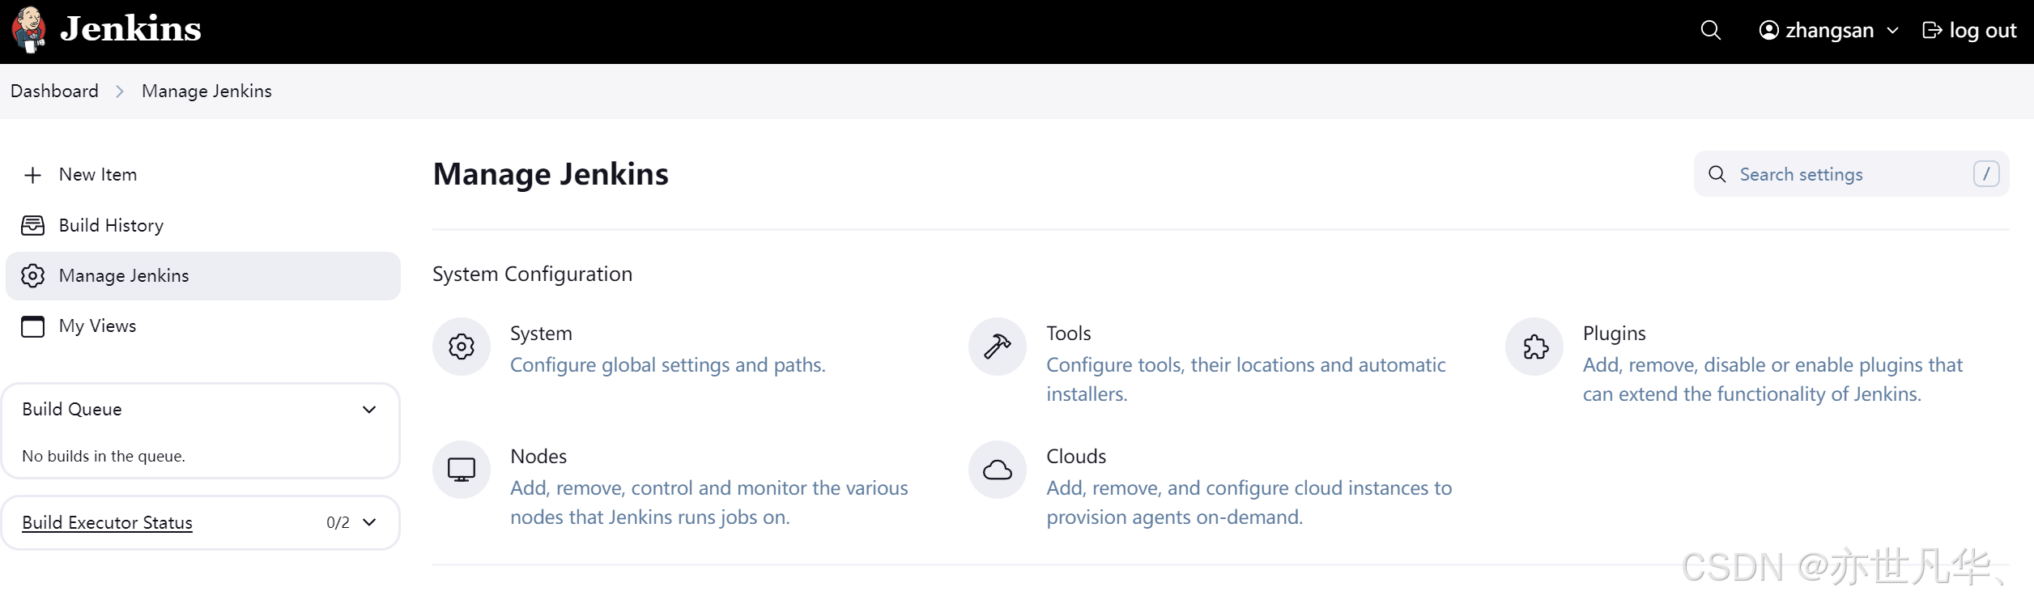This screenshot has width=2034, height=600.
Task: Click the gear icon next to Manage Jenkins
Action: [32, 276]
